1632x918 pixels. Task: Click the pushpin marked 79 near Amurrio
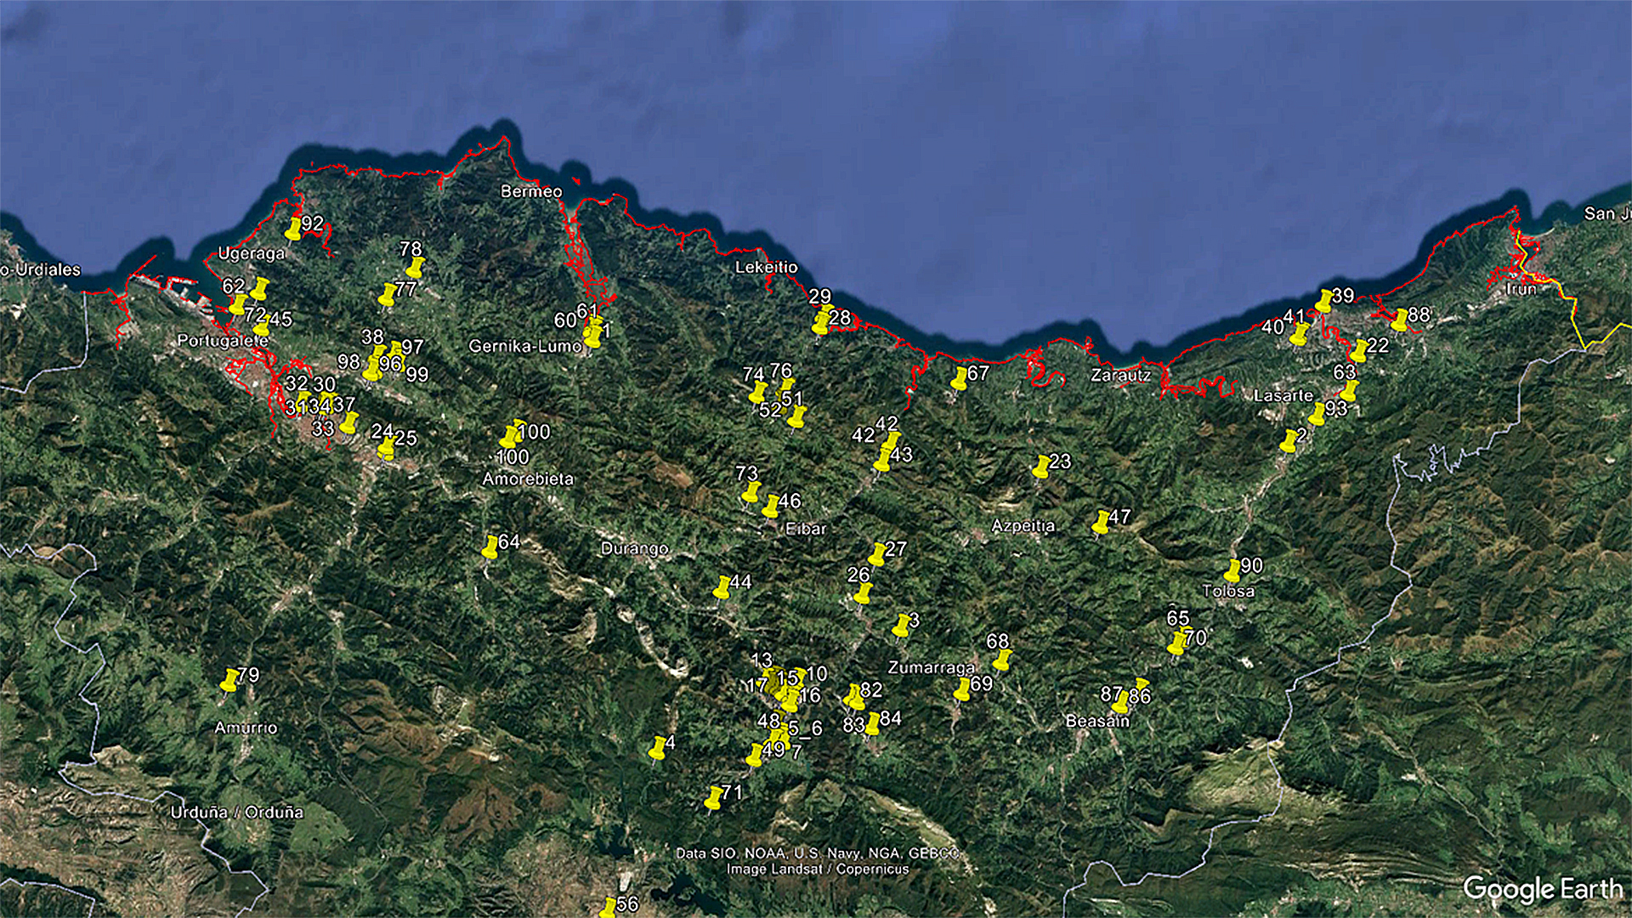tap(229, 680)
